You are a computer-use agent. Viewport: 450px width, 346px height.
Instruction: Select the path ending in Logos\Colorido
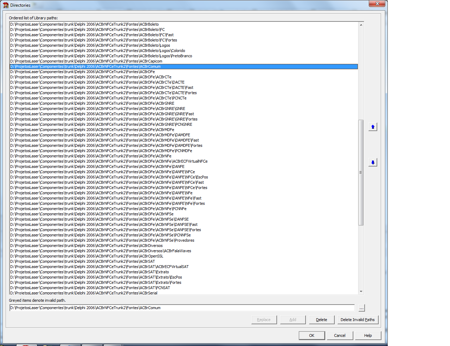click(184, 51)
